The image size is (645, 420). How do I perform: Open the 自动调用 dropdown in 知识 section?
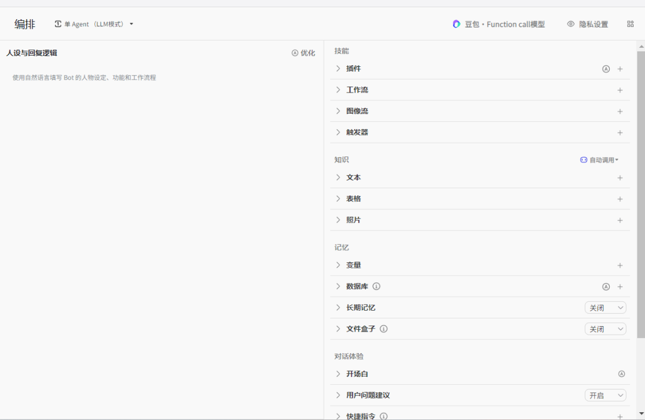tap(600, 160)
